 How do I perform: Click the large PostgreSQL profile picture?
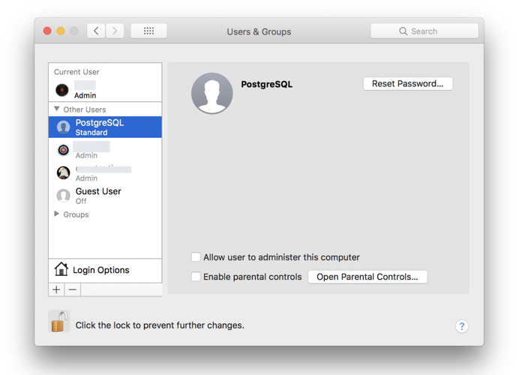tap(212, 94)
